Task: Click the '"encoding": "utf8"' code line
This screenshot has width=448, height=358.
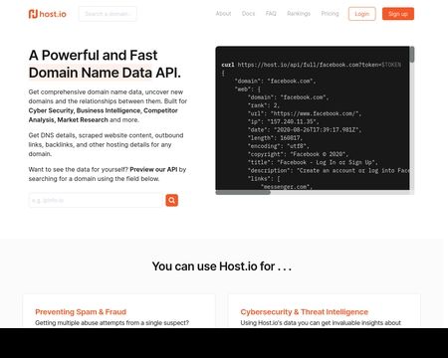Action: (x=279, y=146)
